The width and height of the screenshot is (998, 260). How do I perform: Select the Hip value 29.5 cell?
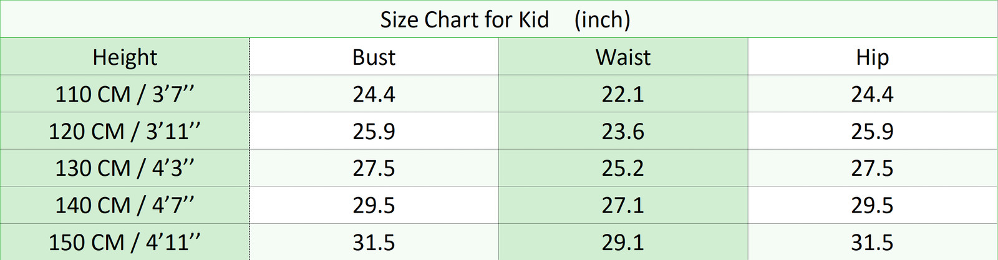point(872,205)
